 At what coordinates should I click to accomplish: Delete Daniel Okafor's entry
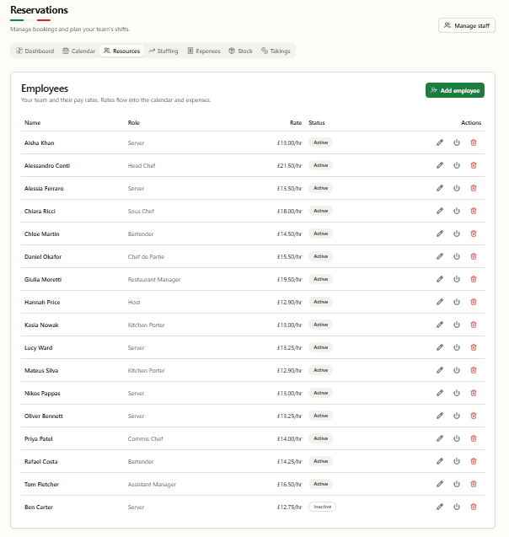pyautogui.click(x=474, y=256)
